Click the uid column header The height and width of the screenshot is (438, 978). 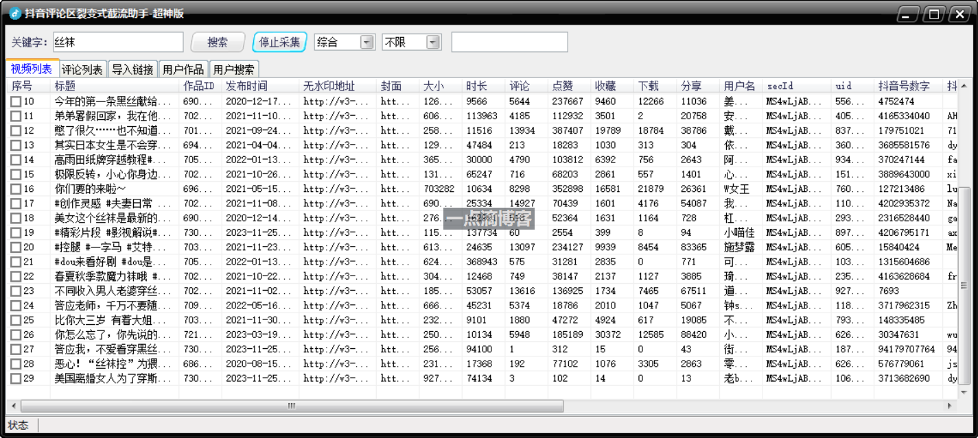(x=852, y=86)
